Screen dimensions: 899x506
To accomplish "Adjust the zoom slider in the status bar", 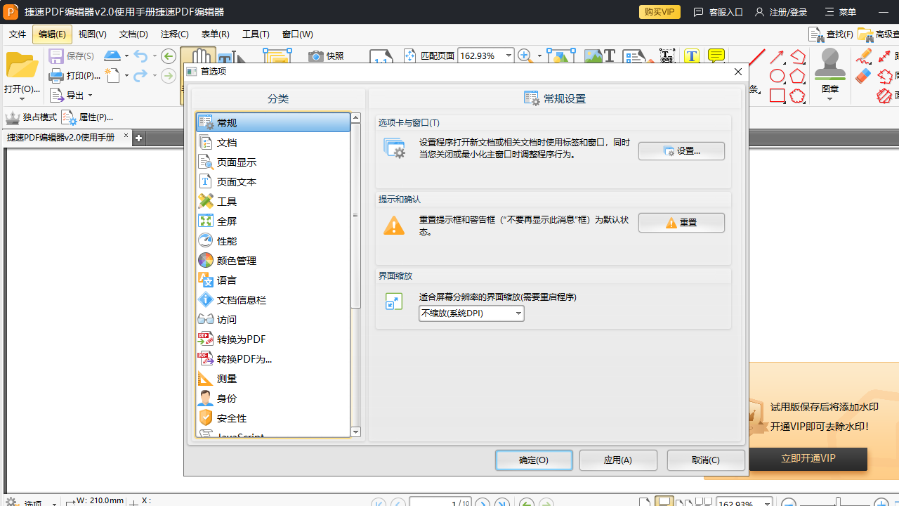I will point(839,501).
